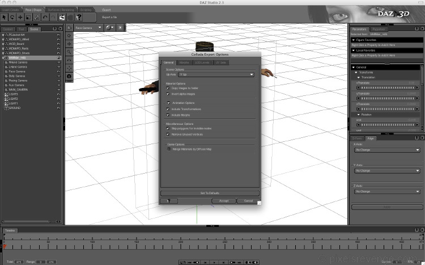Image resolution: width=425 pixels, height=265 pixels.
Task: Toggle Include Morphs checkbox
Action: 168,115
